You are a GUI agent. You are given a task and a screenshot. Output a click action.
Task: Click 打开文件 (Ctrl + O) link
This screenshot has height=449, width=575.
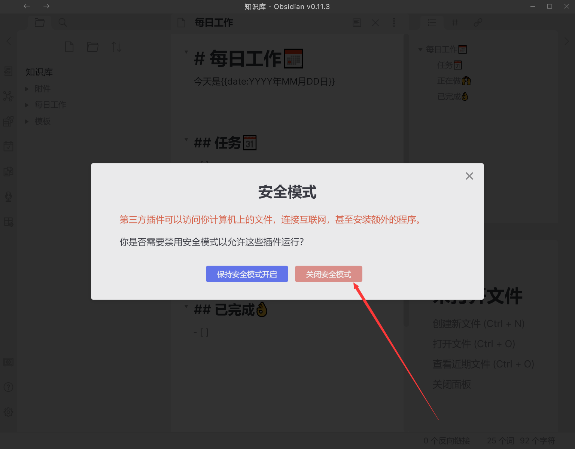474,344
